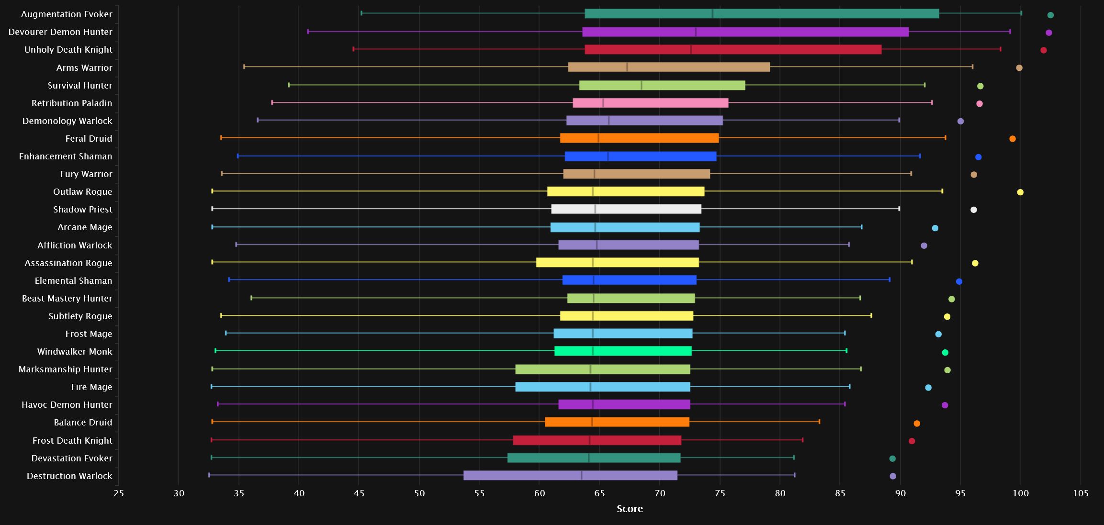Select the Devastation Evoker label
1104x525 pixels.
click(x=72, y=458)
